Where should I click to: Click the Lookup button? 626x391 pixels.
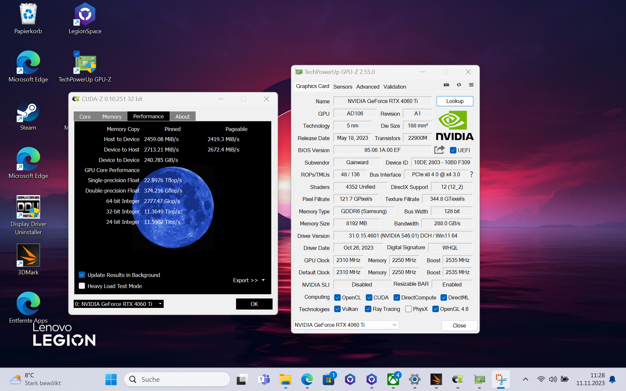455,101
